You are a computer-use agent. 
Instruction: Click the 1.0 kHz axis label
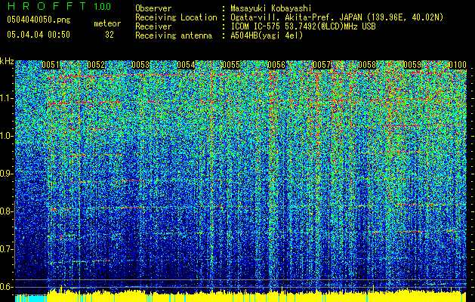pyautogui.click(x=7, y=136)
